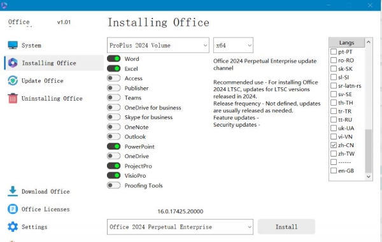Enable the Proofing Tools toggle
The image size is (382, 242).
click(114, 185)
